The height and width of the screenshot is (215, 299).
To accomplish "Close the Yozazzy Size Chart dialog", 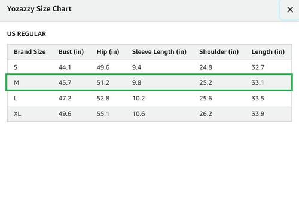I will point(290,10).
